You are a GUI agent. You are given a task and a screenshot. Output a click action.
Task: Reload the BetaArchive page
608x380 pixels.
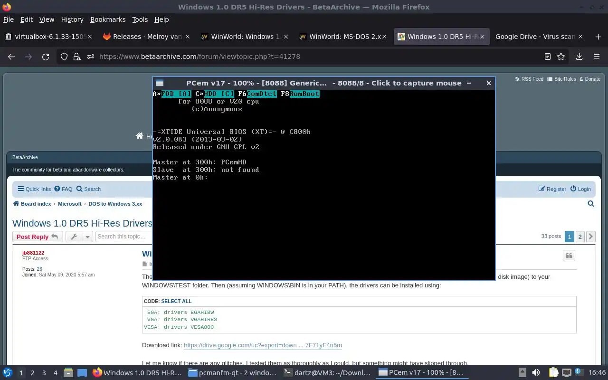click(46, 57)
